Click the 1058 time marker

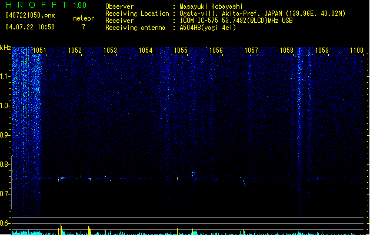(x=286, y=51)
